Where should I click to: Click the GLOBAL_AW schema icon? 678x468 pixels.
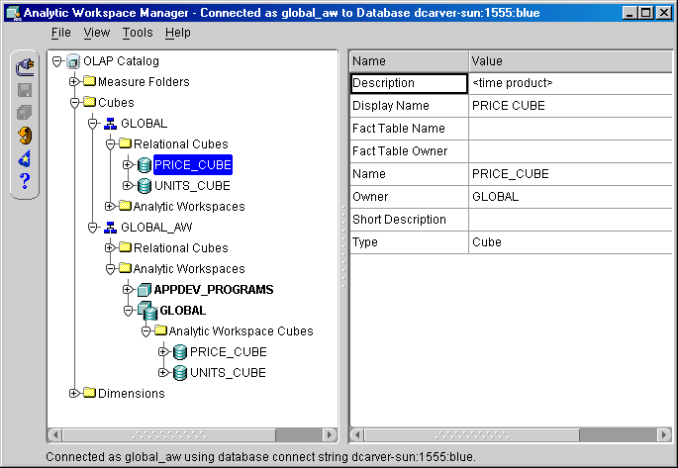[x=110, y=228]
